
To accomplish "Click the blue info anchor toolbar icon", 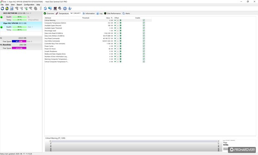I will pos(69,8).
